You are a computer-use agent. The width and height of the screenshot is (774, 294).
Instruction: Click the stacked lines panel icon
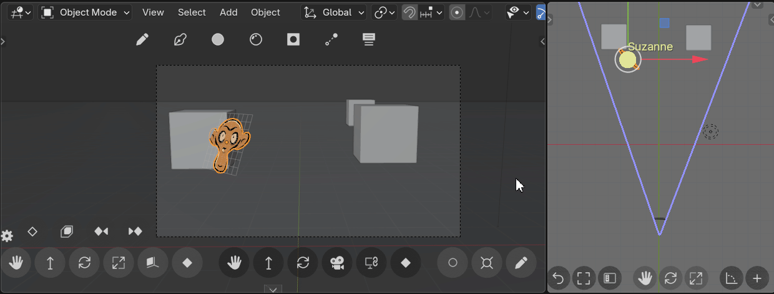click(369, 40)
